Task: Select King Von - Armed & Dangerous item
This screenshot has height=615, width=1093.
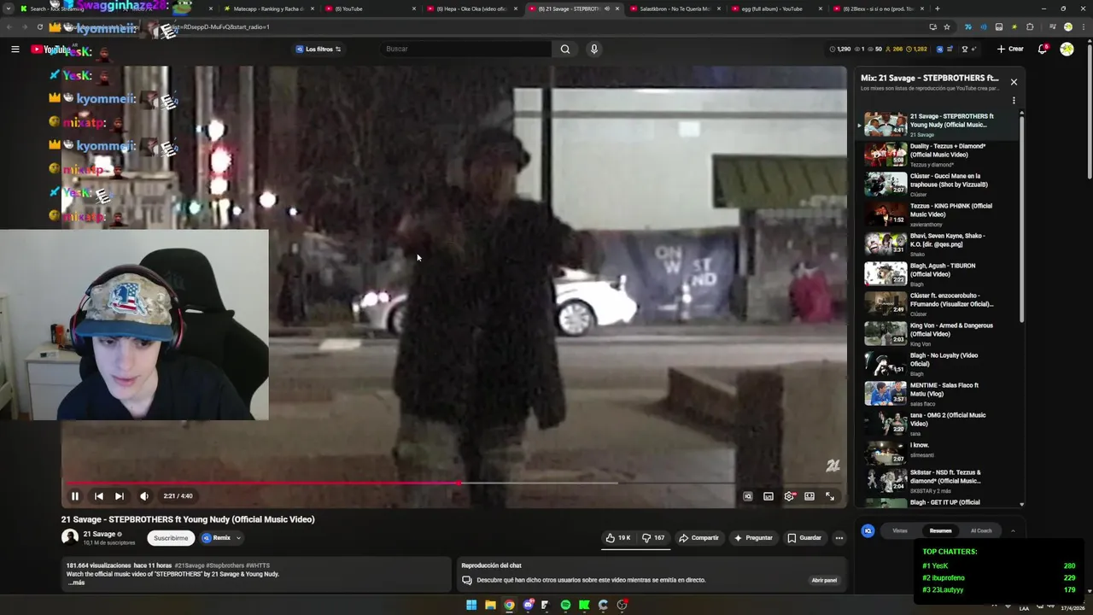Action: click(937, 334)
